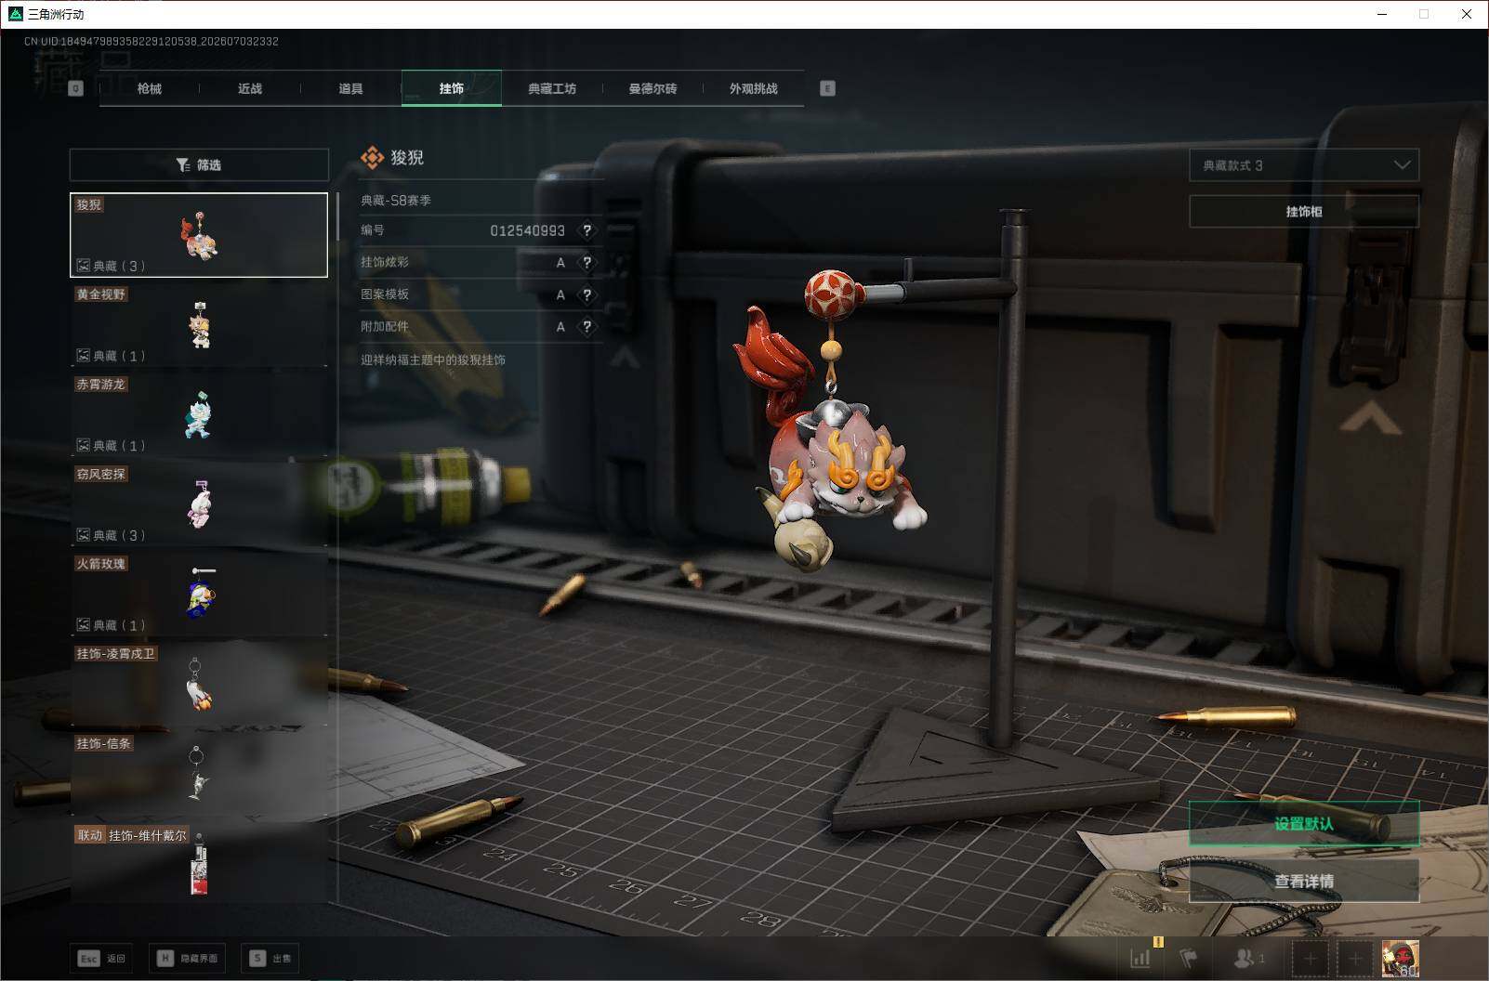
Task: Choose the 窃风密探 charm entry
Action: pyautogui.click(x=199, y=504)
